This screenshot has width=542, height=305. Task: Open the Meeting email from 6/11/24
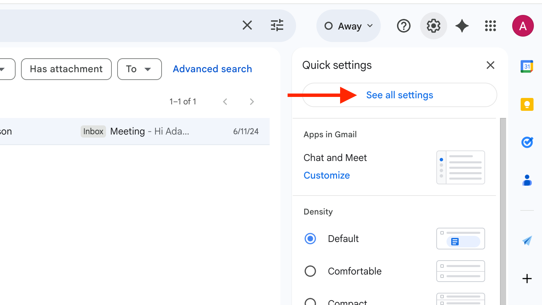coord(135,131)
